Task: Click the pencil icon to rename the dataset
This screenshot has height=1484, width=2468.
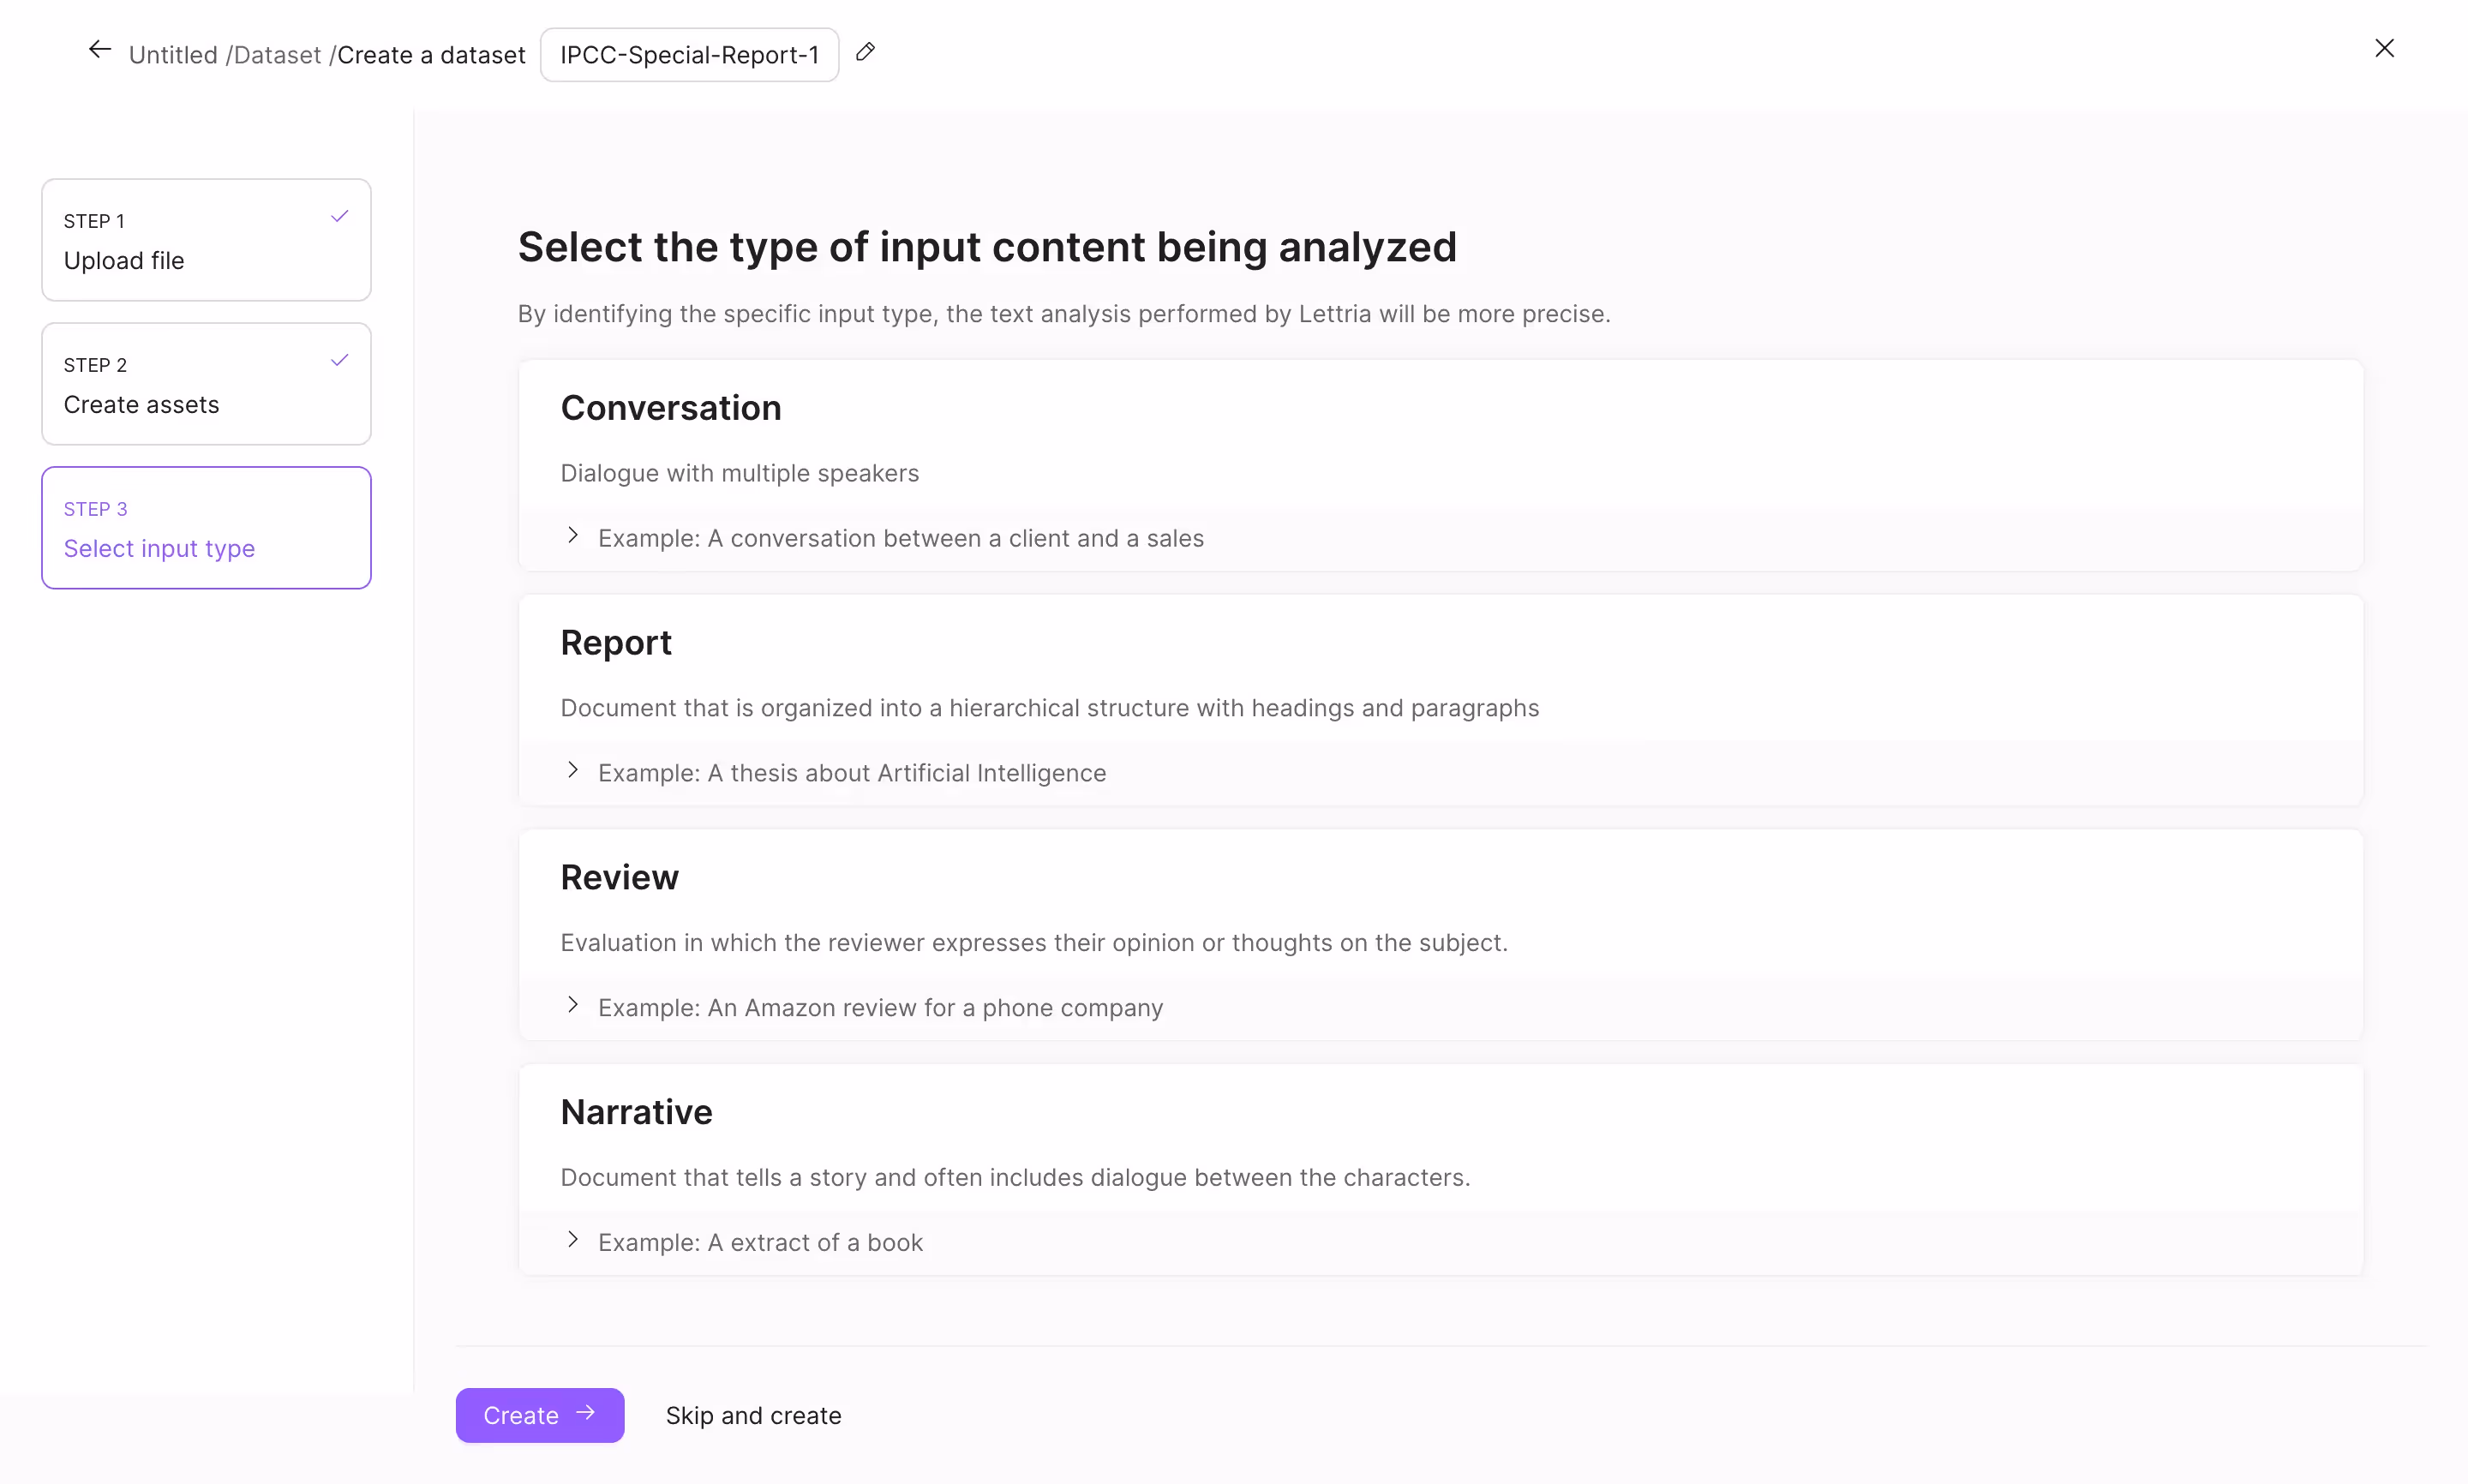Action: click(865, 53)
